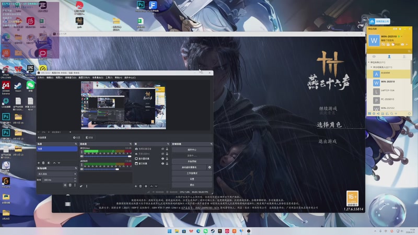This screenshot has width=418, height=235.
Task: Remove transition with trash icon in Scene Transitions
Action: [70, 185]
